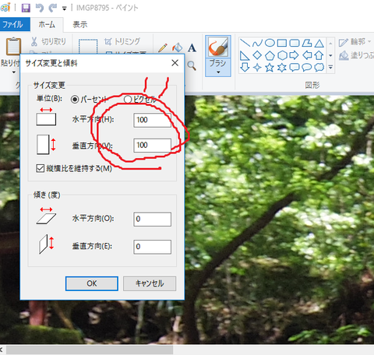Expand the 貼り付け dropdown arrow

13,72
